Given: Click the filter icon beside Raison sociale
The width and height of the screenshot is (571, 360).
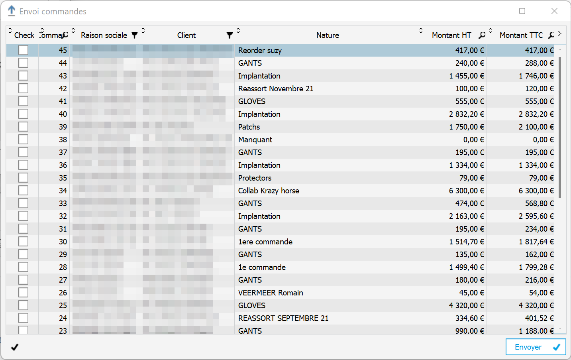Looking at the screenshot, I should point(135,35).
